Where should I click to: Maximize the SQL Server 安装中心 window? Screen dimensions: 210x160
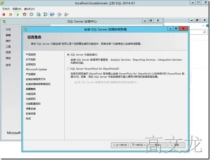pyautogui.click(x=151, y=21)
